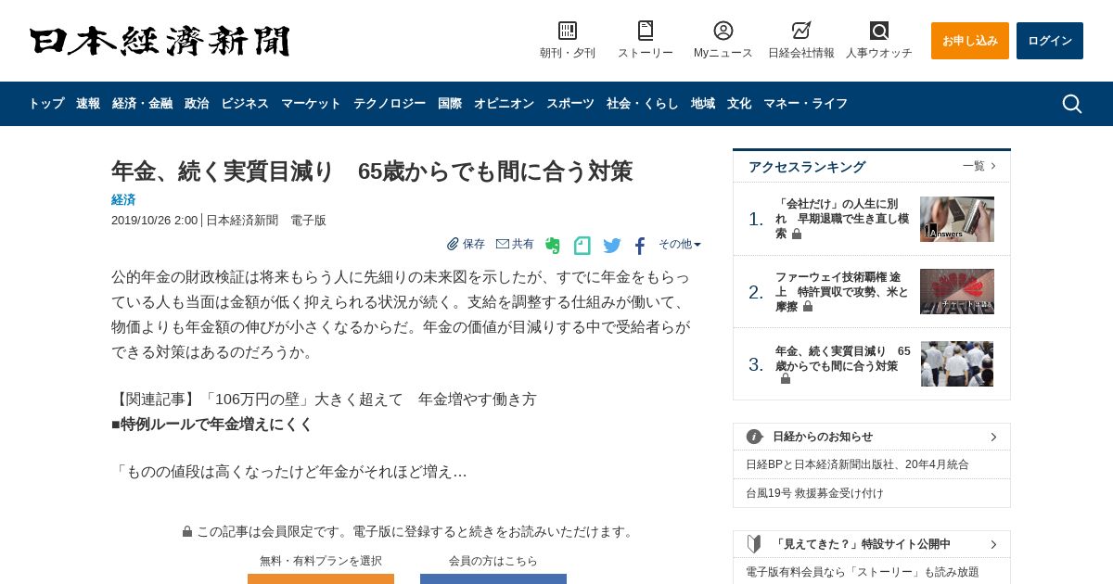Viewport: 1113px width, 584px height.
Task: Open the 地域 section
Action: pyautogui.click(x=703, y=104)
